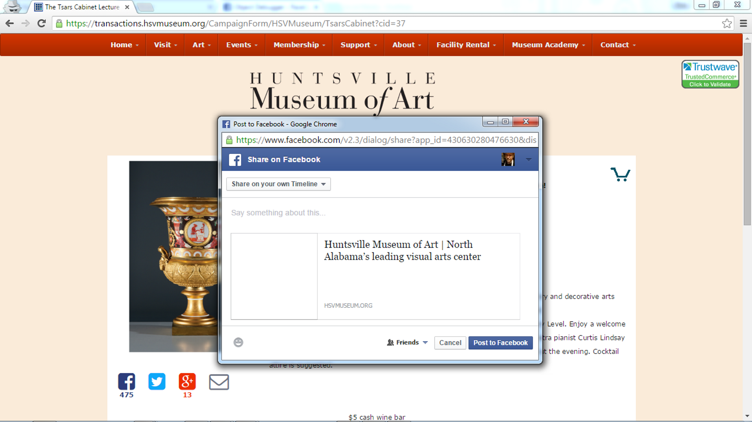Open a new browser tab
752x422 pixels.
pyautogui.click(x=145, y=7)
